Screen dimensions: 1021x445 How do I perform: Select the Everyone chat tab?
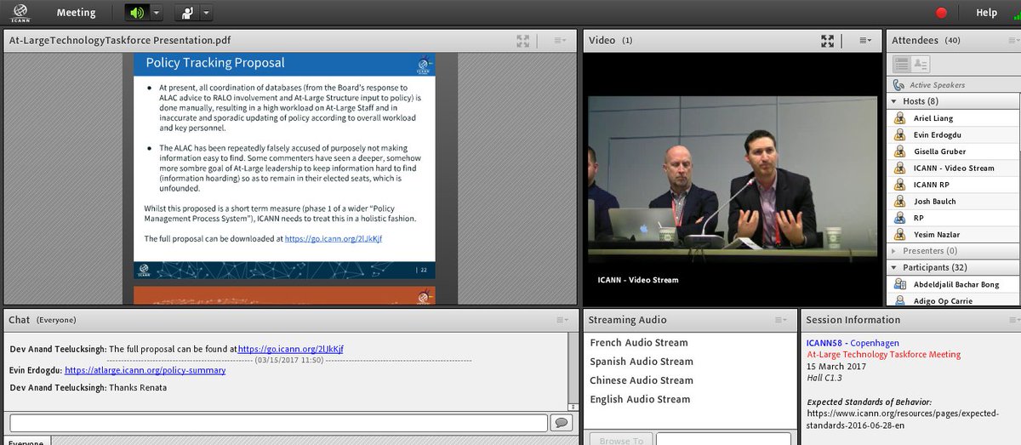pos(26,442)
